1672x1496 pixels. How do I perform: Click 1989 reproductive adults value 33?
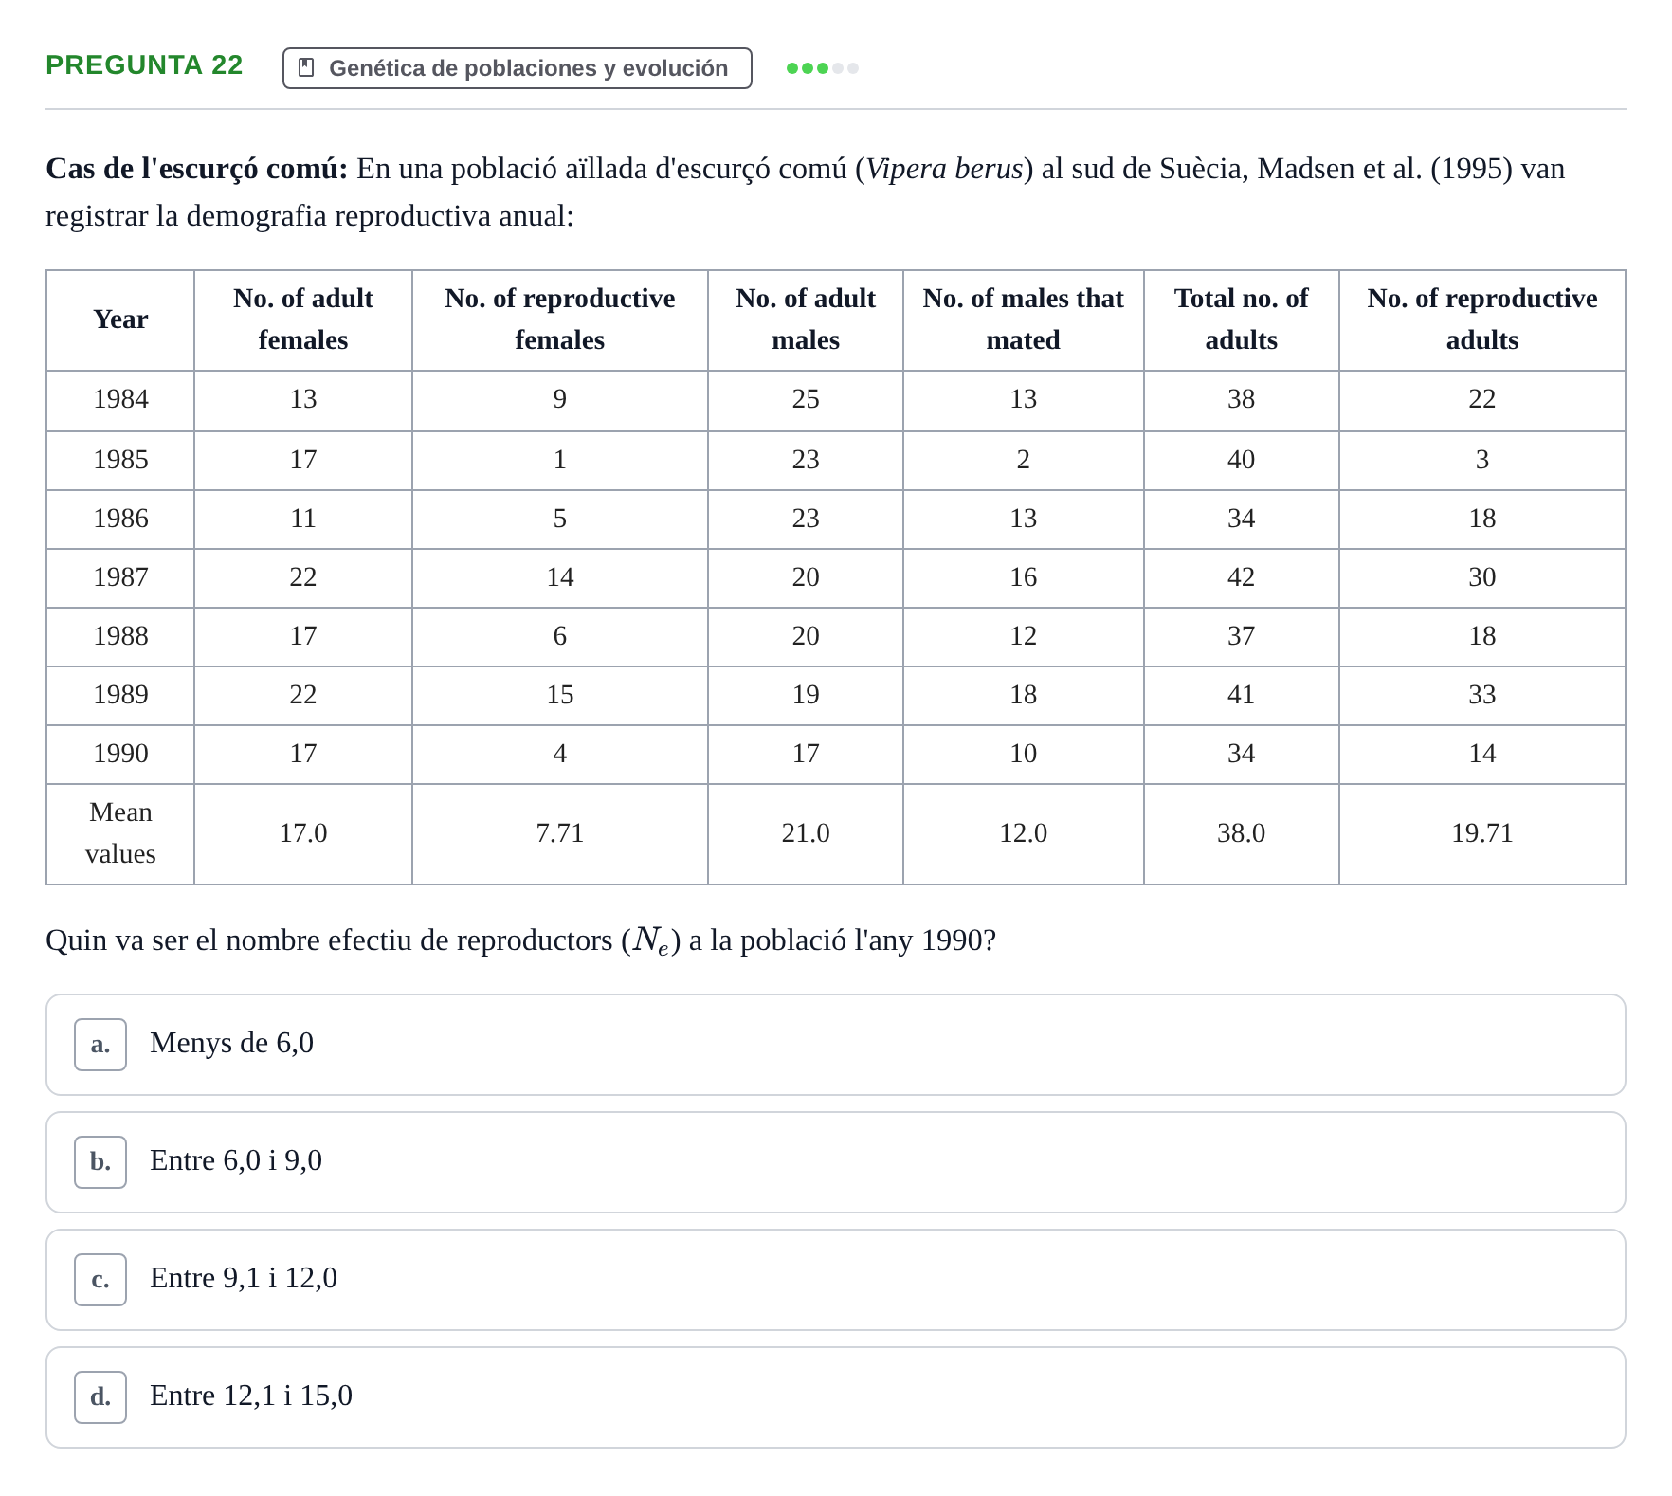pyautogui.click(x=1482, y=696)
